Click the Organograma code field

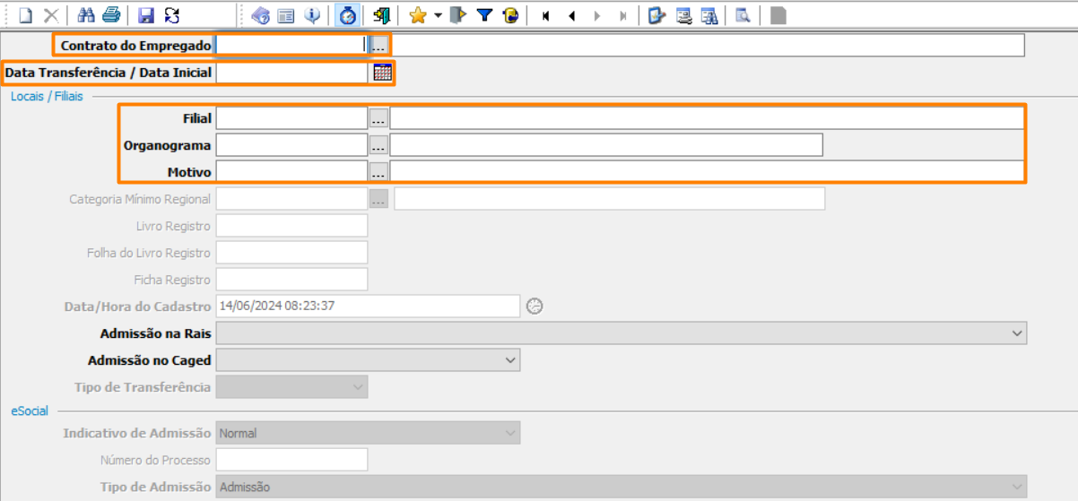291,145
